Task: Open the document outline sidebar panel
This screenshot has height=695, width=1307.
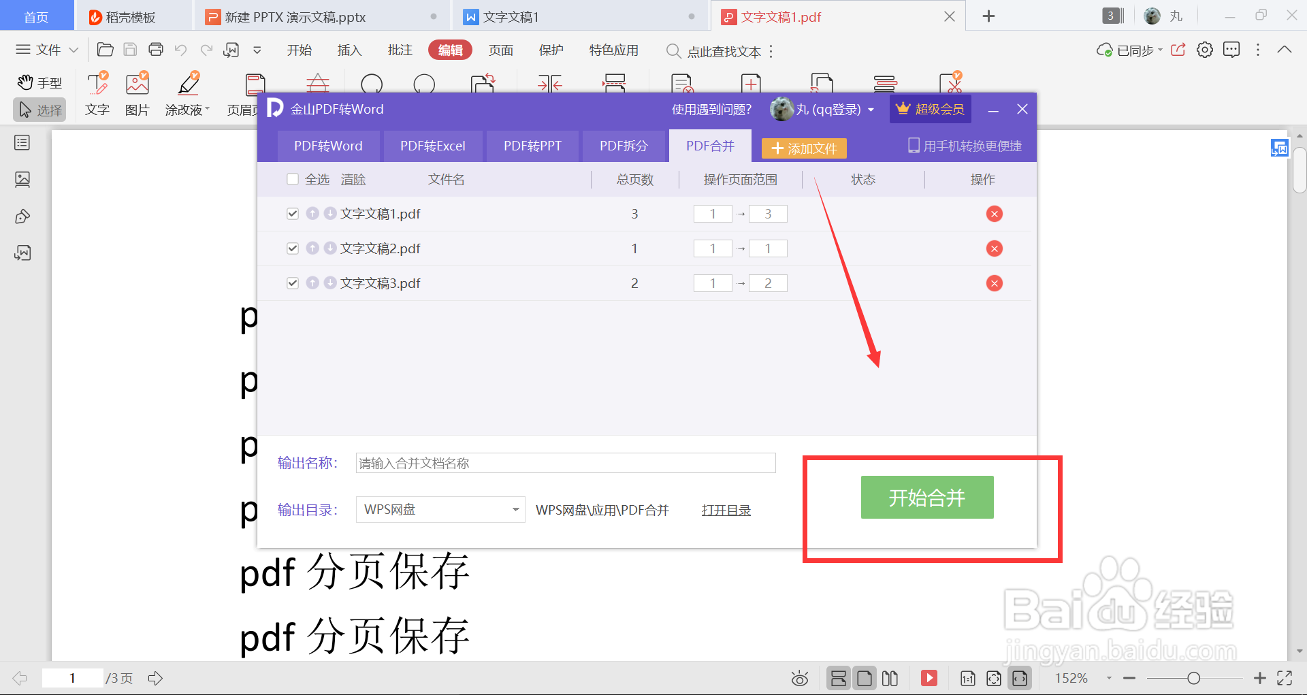Action: 22,143
